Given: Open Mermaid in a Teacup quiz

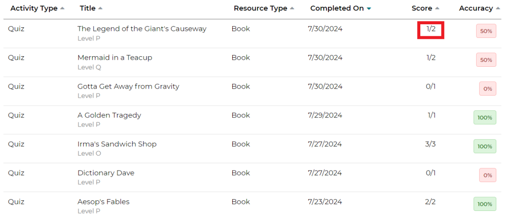Looking at the screenshot, I should click(x=115, y=58).
